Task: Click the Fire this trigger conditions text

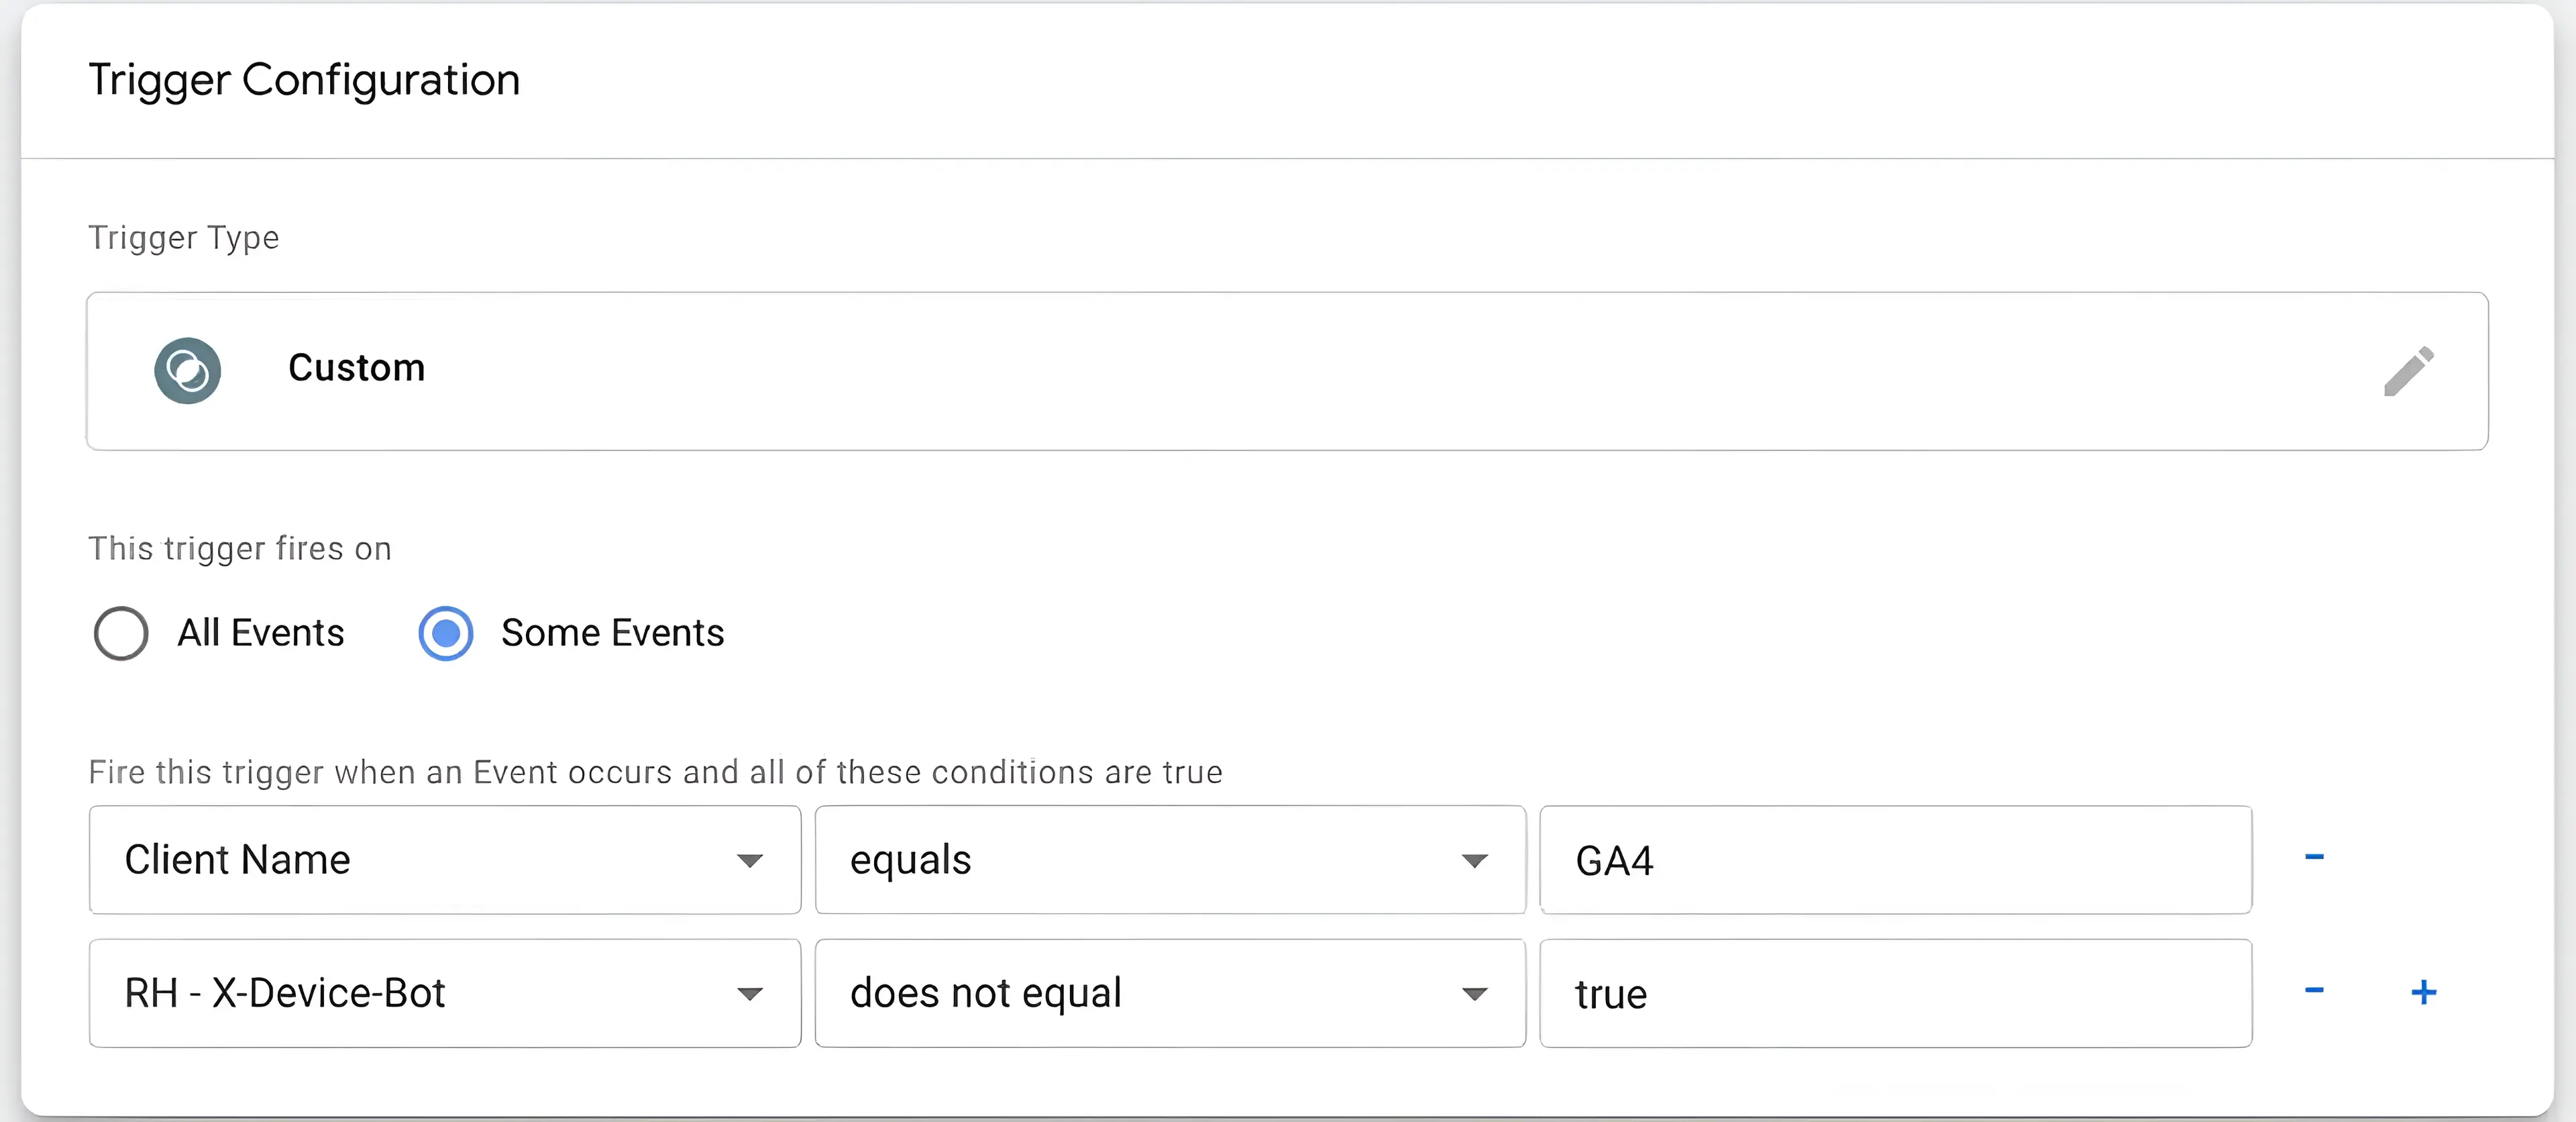Action: click(x=655, y=772)
